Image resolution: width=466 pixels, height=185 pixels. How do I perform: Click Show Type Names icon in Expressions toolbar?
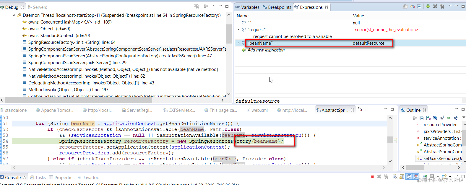405,6
